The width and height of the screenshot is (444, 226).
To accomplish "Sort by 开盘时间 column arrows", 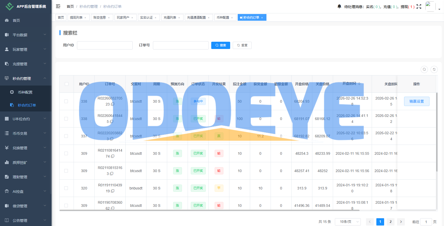I will [359, 84].
